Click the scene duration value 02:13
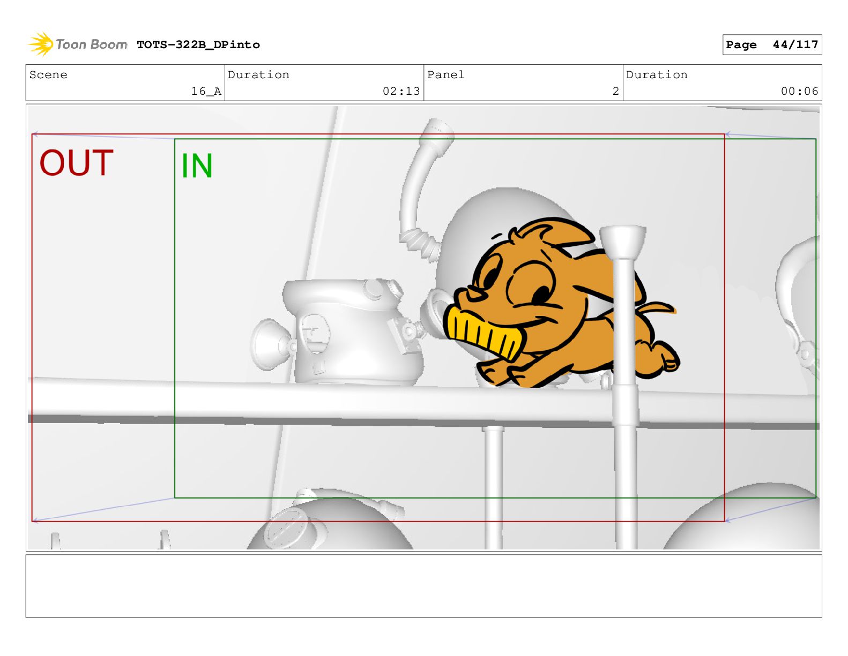The height and width of the screenshot is (656, 848). pyautogui.click(x=401, y=92)
